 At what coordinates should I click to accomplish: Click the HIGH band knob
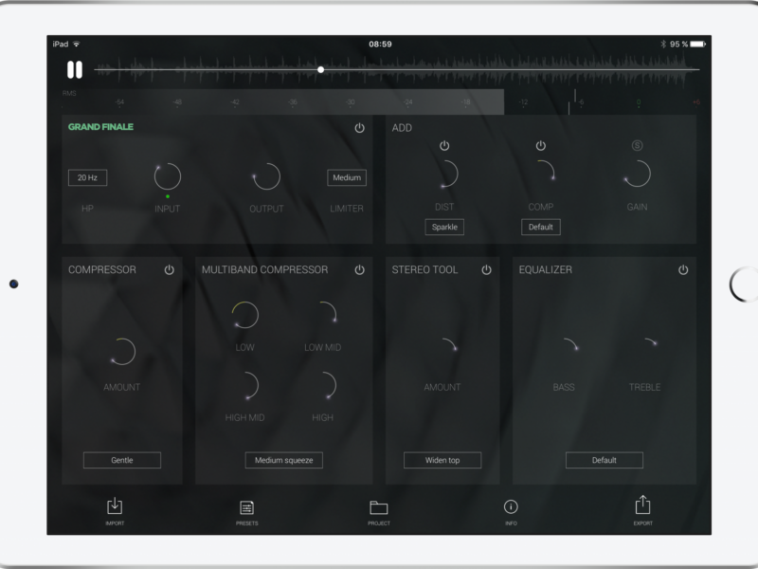click(322, 386)
